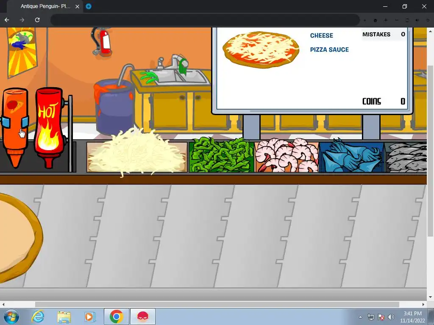This screenshot has height=325, width=434.
Task: Click the red penguin app taskbar button
Action: tap(143, 317)
